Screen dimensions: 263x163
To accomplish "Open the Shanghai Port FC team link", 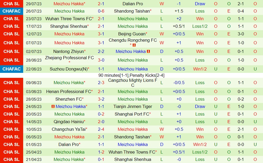I will pyautogui.click(x=132, y=114).
